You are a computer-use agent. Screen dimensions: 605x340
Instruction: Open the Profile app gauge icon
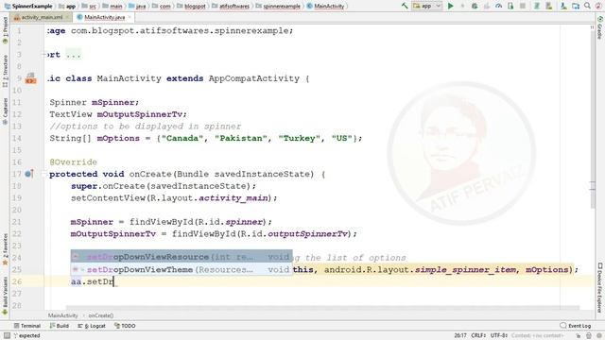point(498,6)
